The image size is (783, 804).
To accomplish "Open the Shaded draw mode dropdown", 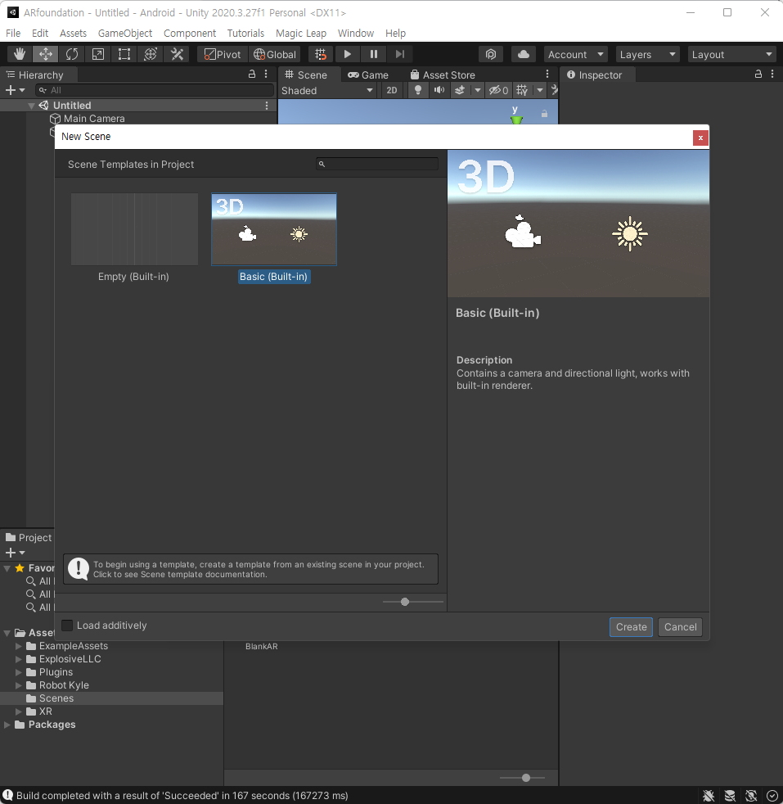I will 326,90.
